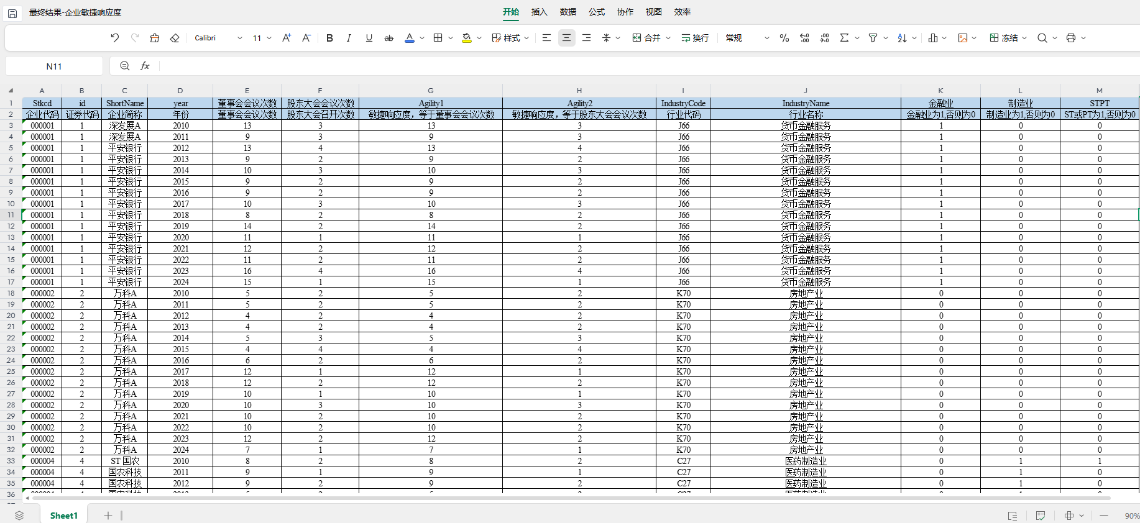This screenshot has width=1140, height=523.
Task: Click the zoom out minus button
Action: pyautogui.click(x=1104, y=516)
